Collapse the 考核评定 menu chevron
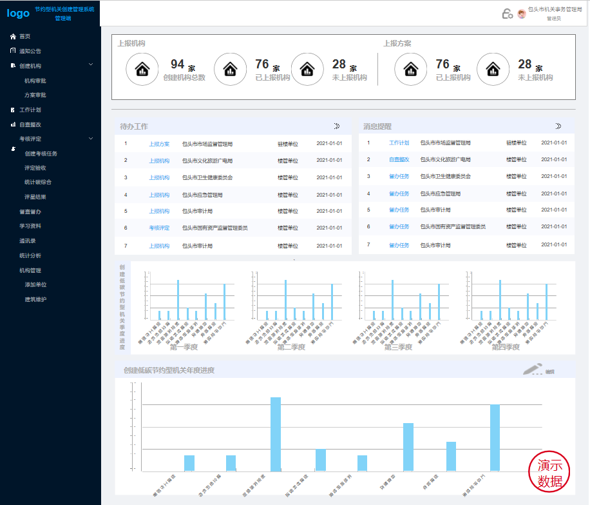The width and height of the screenshot is (590, 505). coord(91,138)
